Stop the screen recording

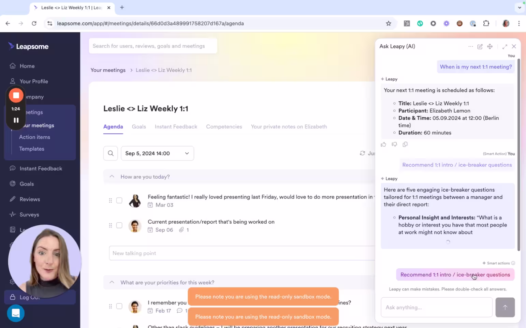(16, 95)
